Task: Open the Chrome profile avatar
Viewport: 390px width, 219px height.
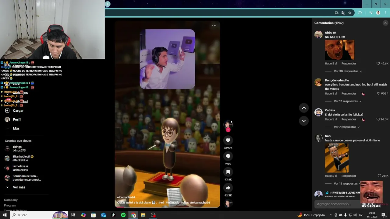Action: (x=378, y=13)
